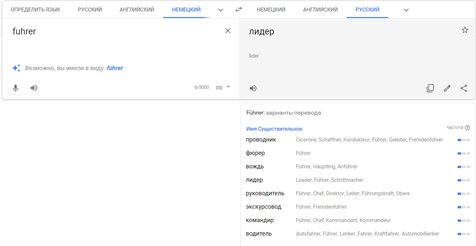This screenshot has height=246, width=476.
Task: Expand the target language list chevron
Action: [406, 10]
